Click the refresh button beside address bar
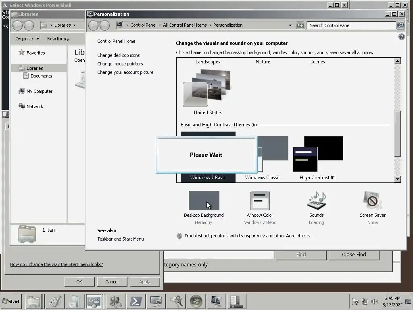 (300, 25)
